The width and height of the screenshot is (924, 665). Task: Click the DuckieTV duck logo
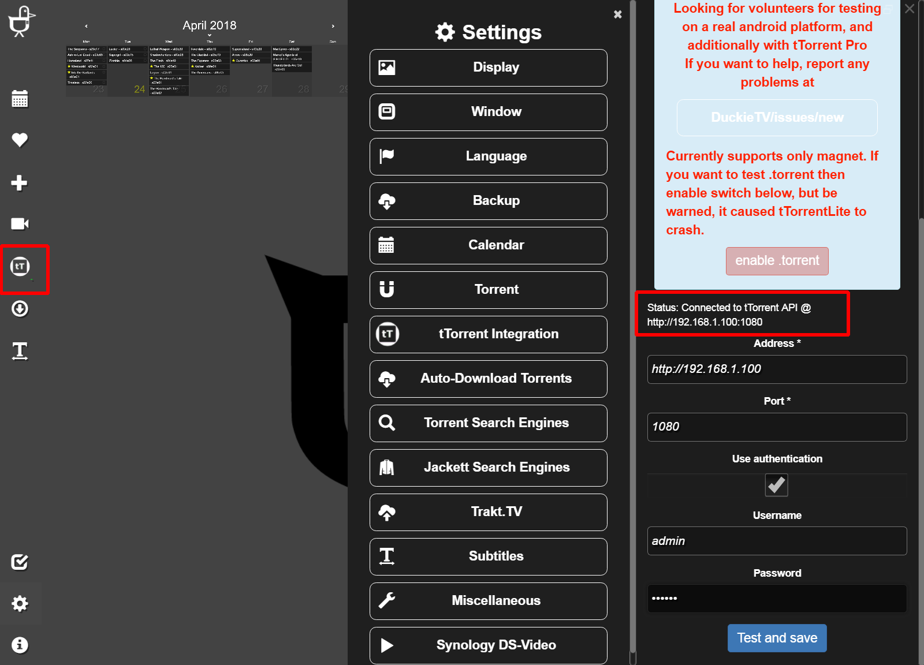coord(21,22)
